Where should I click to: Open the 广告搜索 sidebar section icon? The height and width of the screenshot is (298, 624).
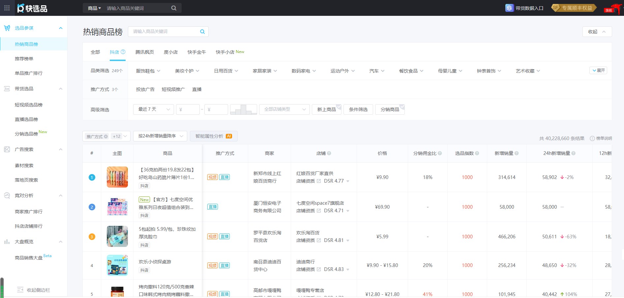[7, 149]
